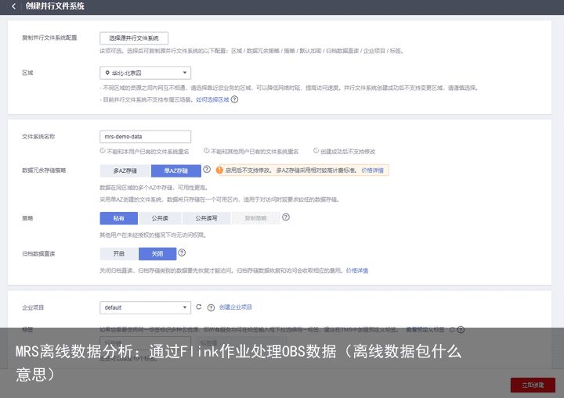564x398 pixels.
Task: Open the enterprise project dropdown showing default
Action: point(146,307)
